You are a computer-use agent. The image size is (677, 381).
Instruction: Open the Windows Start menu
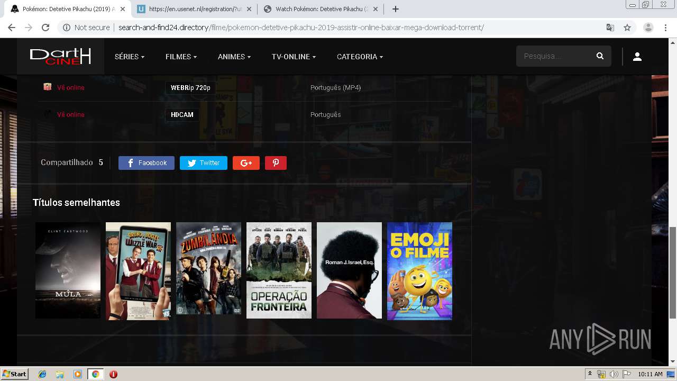tap(14, 374)
